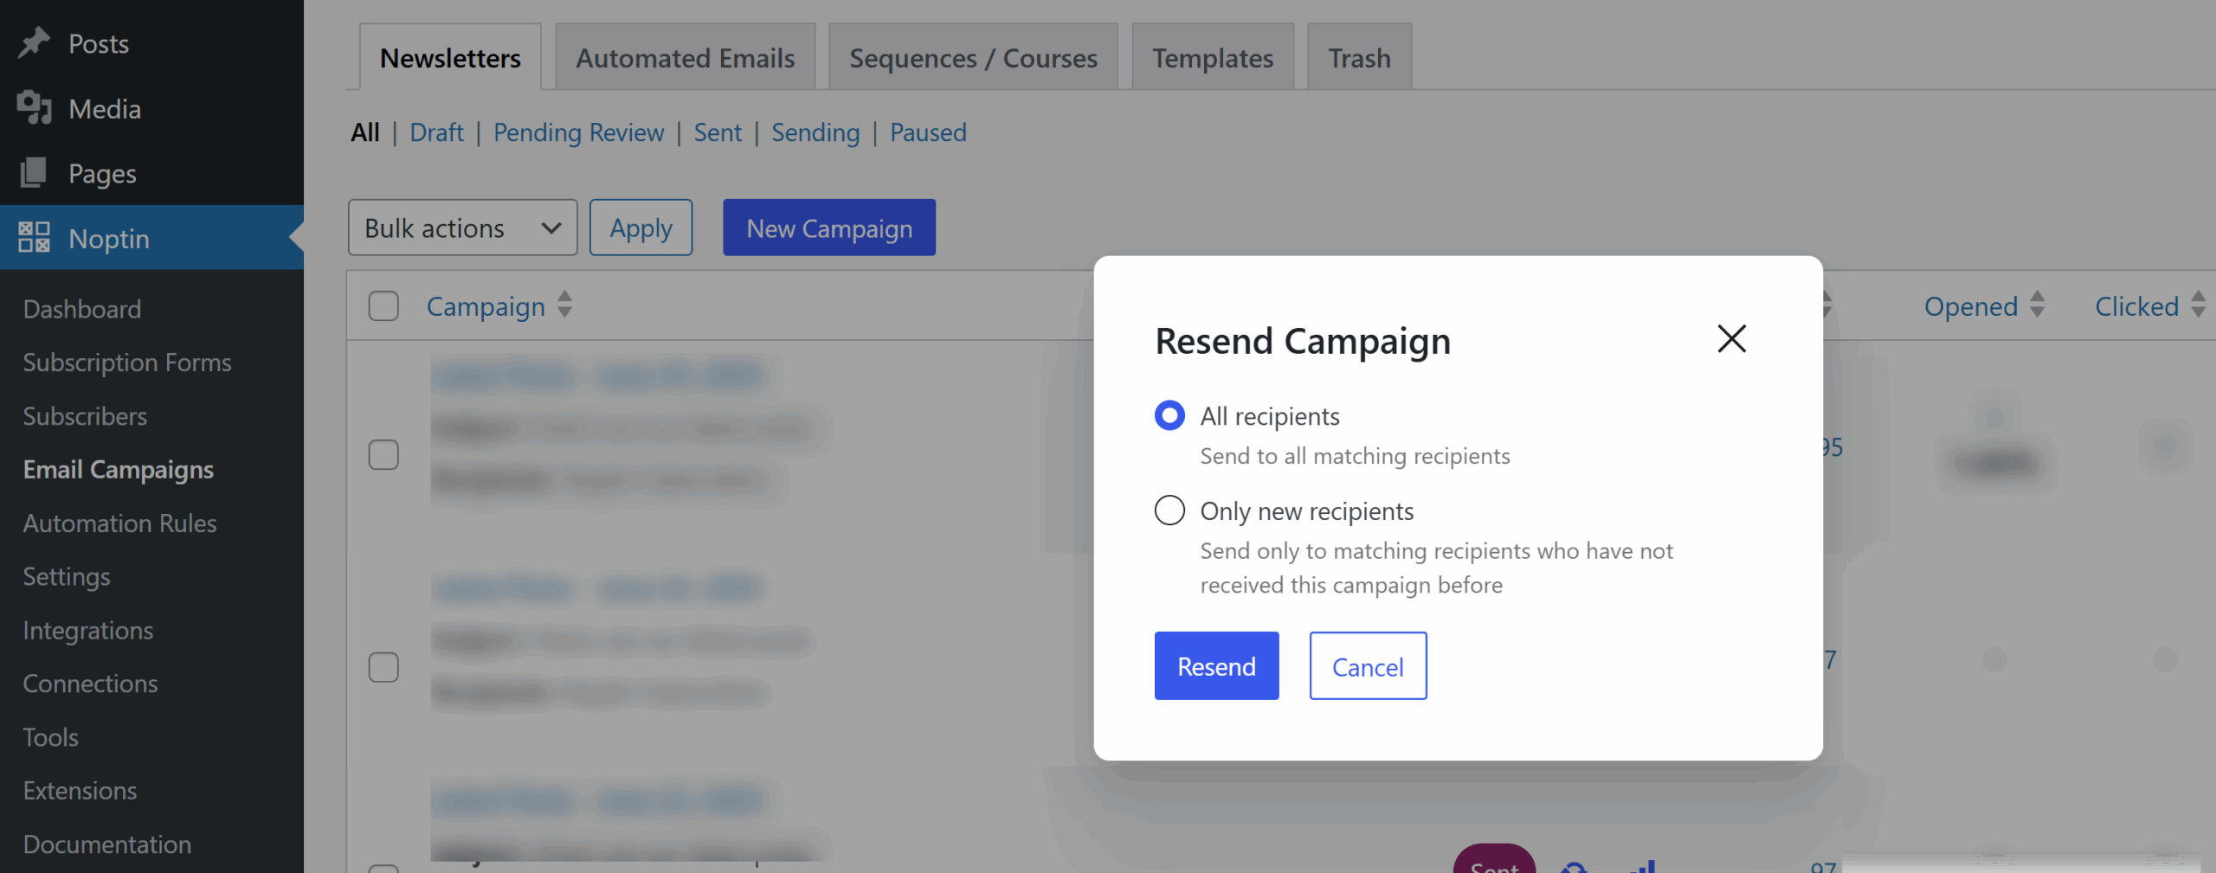Click the Noptin grid icon in the sidebar
2216x873 pixels.
(34, 237)
